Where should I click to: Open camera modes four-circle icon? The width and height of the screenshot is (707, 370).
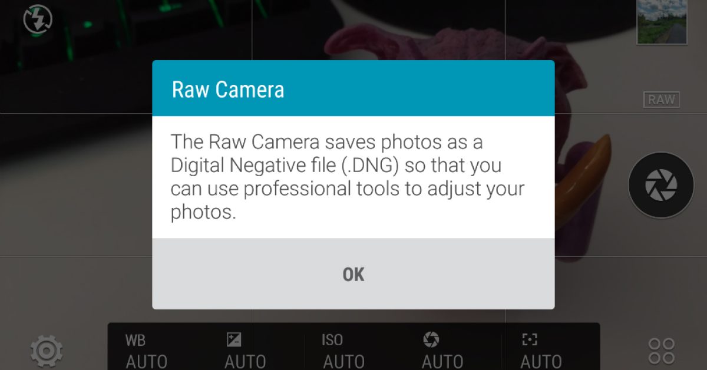pos(661,351)
